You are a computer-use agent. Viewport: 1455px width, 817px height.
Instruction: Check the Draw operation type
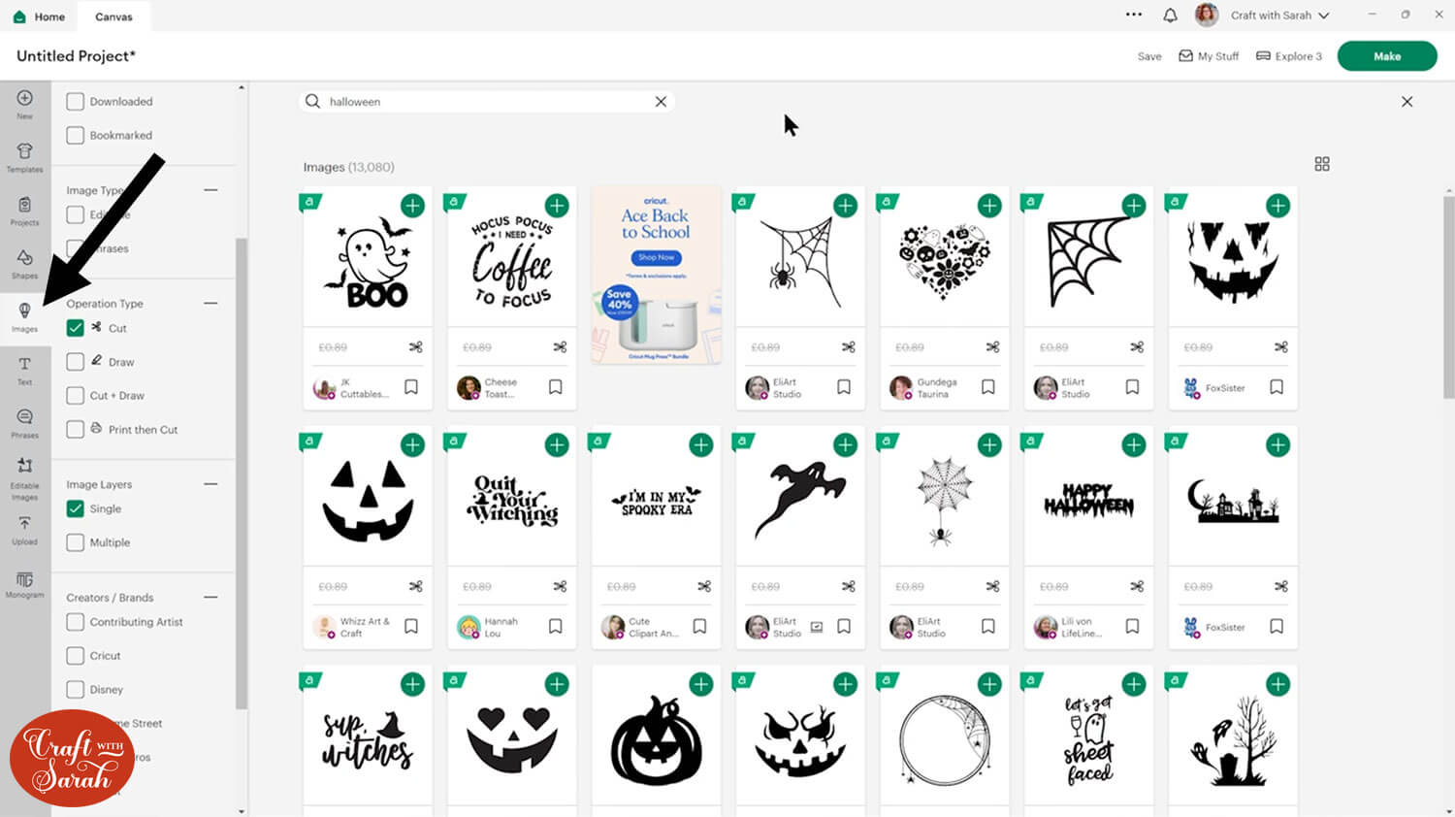pos(75,362)
